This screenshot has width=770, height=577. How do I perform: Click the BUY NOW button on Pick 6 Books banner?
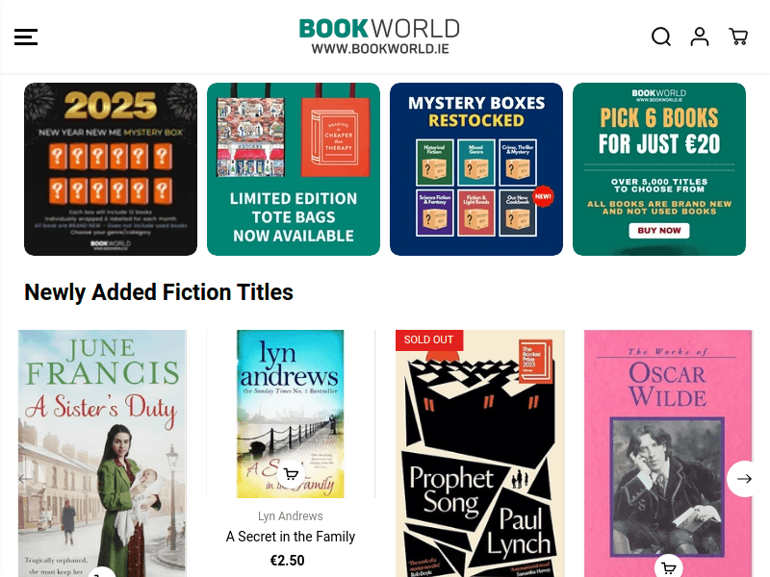coord(659,230)
